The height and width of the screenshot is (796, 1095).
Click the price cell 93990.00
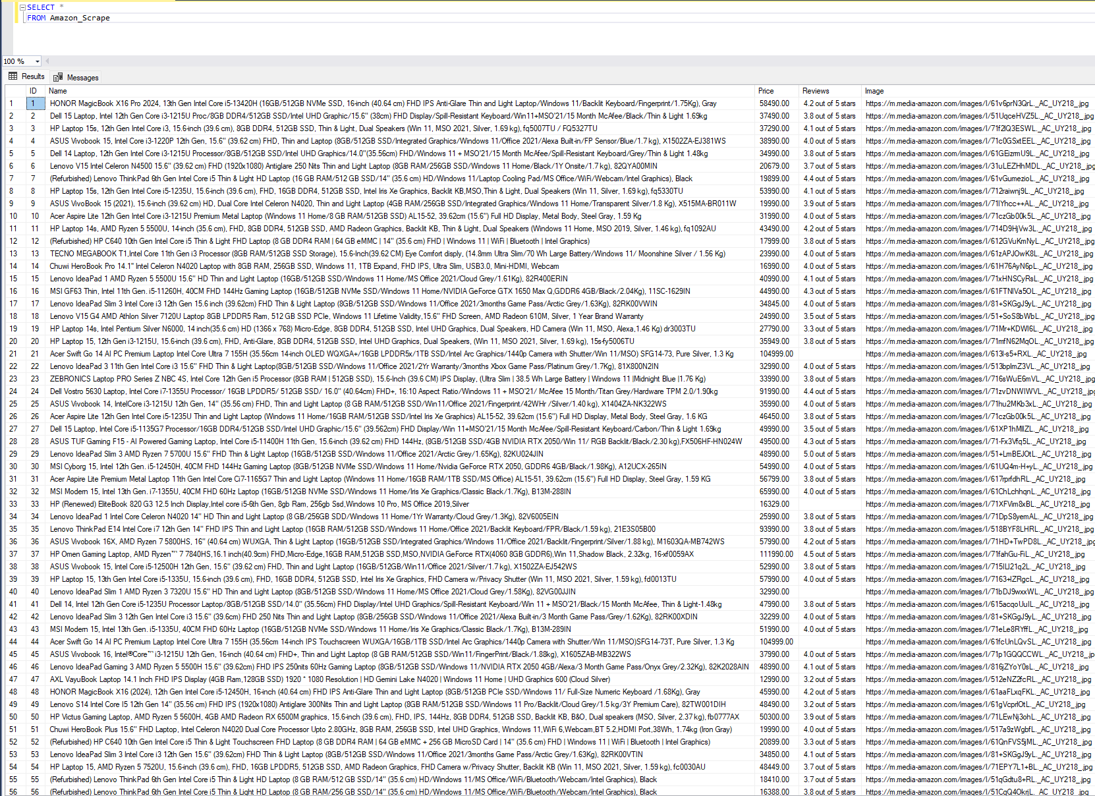tap(777, 529)
